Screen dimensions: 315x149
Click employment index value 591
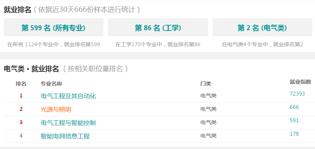point(294,121)
